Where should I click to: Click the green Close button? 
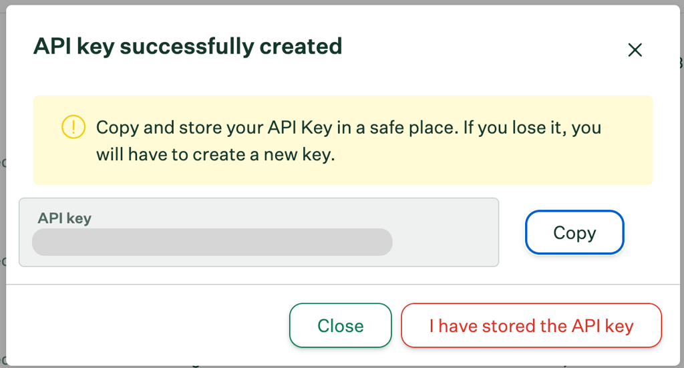click(340, 326)
